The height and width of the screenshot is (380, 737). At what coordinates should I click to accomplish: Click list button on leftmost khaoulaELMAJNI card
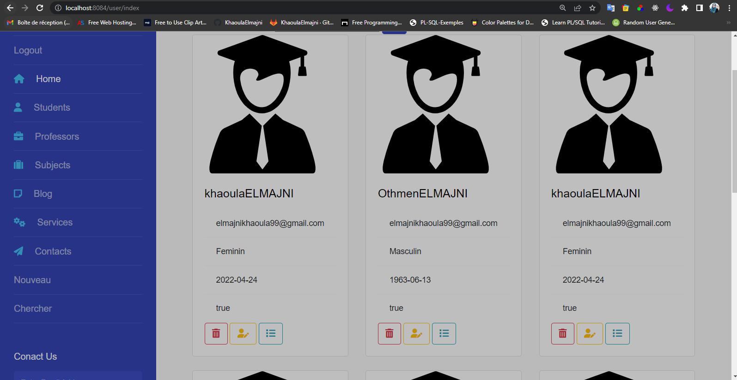(271, 333)
